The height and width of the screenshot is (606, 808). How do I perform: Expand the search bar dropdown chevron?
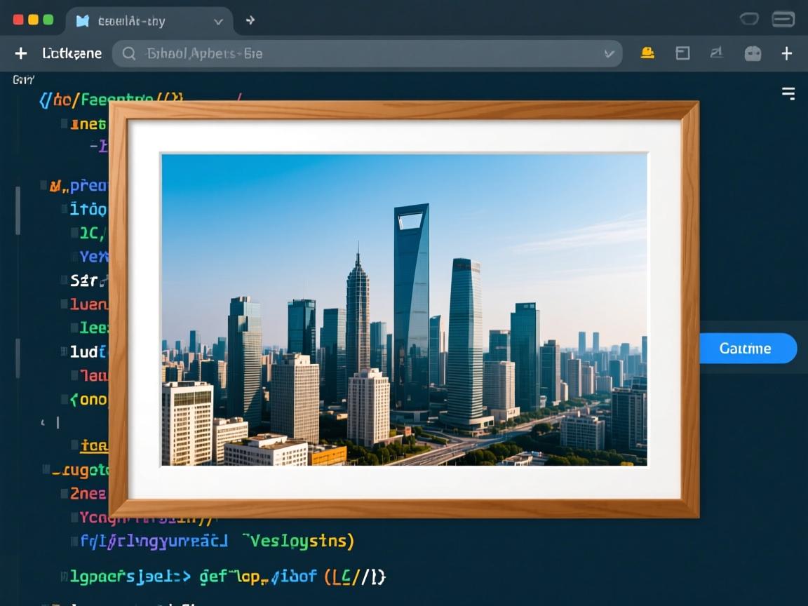pos(608,53)
